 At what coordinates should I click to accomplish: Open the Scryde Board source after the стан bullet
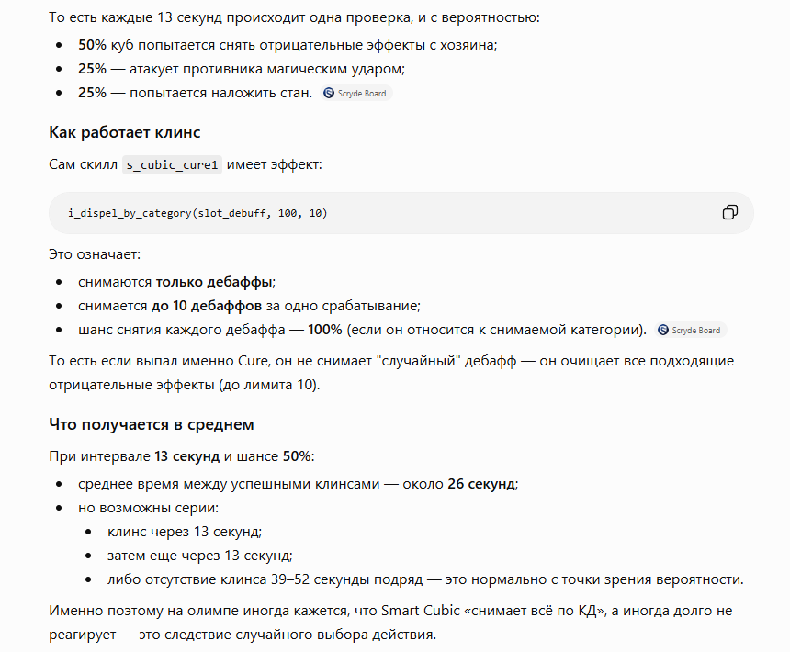(x=356, y=93)
